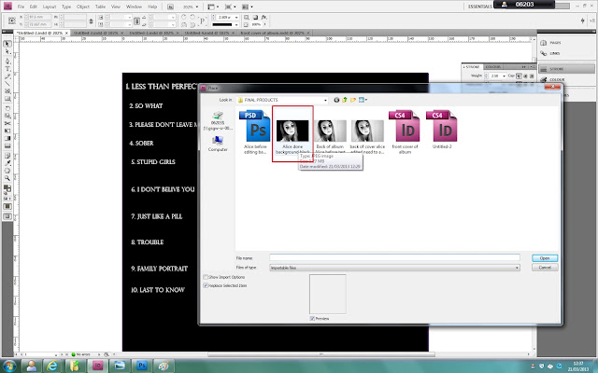Uncheck Replace Selected Item checkbox

click(x=206, y=285)
